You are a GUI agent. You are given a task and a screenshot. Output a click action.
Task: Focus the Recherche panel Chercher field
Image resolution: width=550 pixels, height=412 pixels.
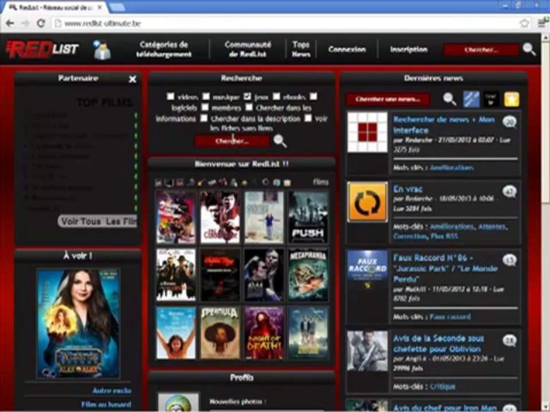pyautogui.click(x=232, y=141)
